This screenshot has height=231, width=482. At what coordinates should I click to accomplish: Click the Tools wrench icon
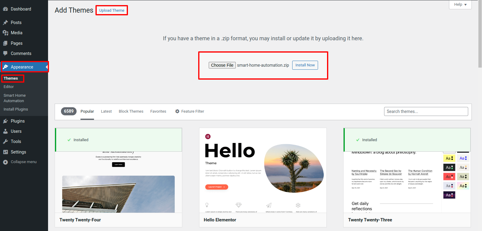click(x=5, y=141)
